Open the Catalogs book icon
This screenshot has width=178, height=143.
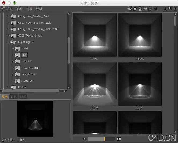coord(145,9)
